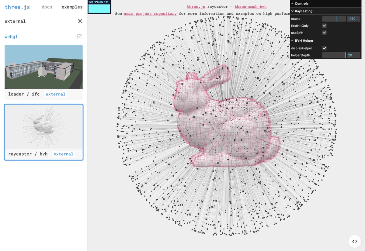This screenshot has height=251, width=365.
Task: Select the examples tab
Action: click(x=72, y=7)
